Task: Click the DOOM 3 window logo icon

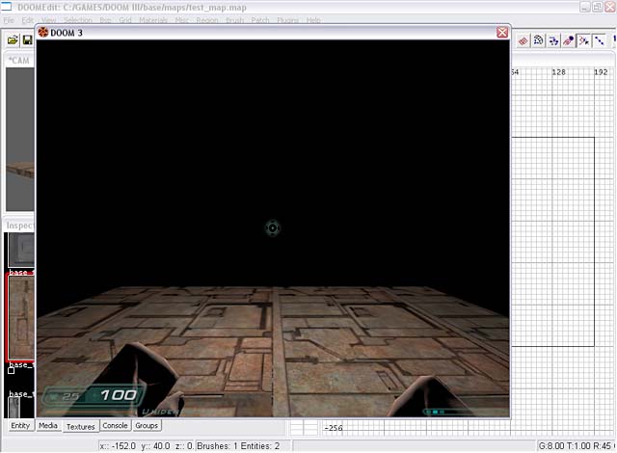Action: click(42, 32)
